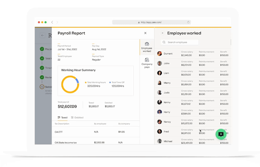Click the Employee worked panel scrollbar
Screen dimensions: 260x167
tap(231, 42)
